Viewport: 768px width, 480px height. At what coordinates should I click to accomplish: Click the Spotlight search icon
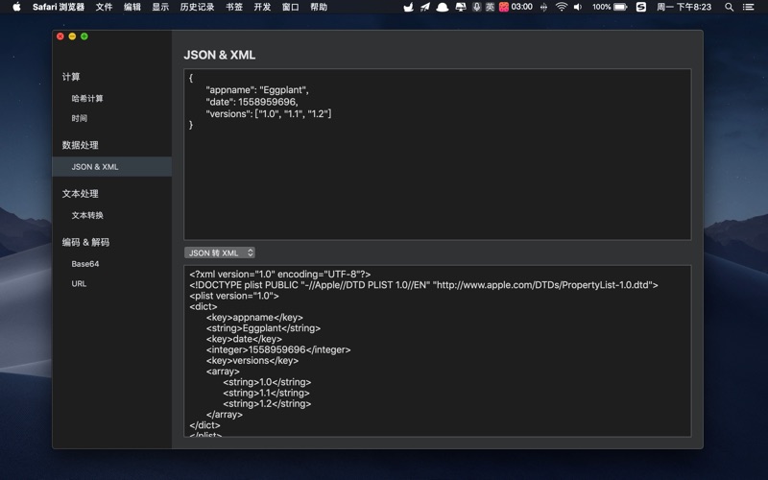click(730, 7)
